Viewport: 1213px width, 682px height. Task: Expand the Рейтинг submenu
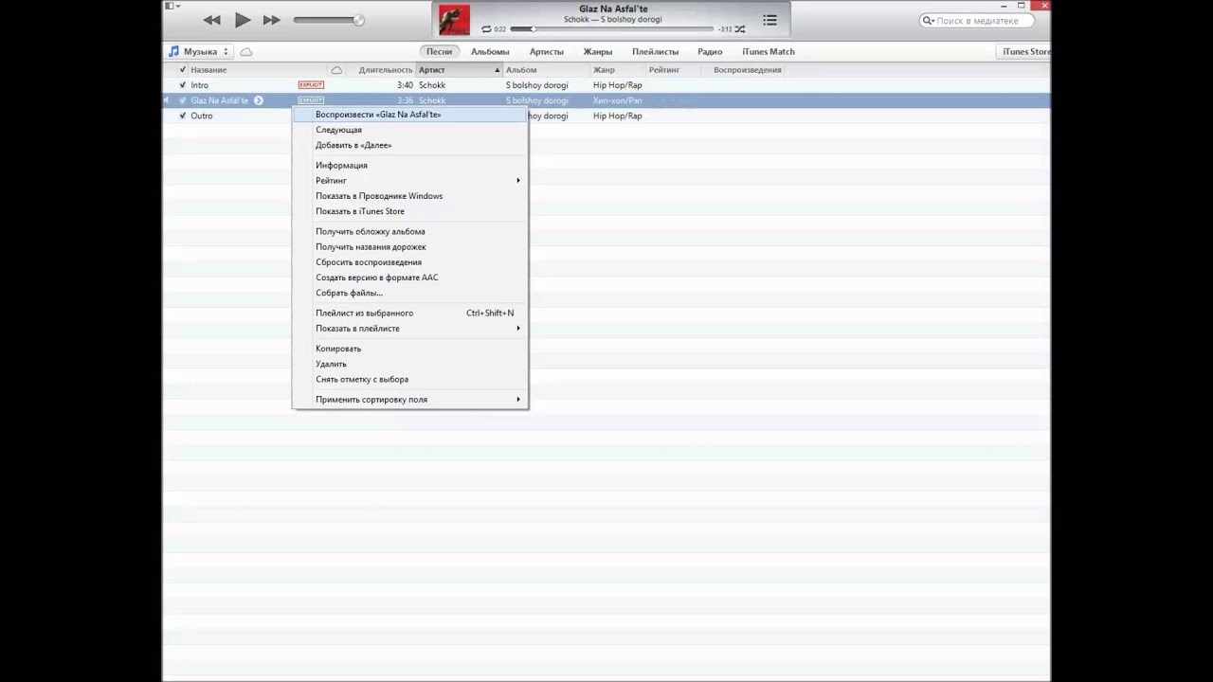(x=409, y=180)
